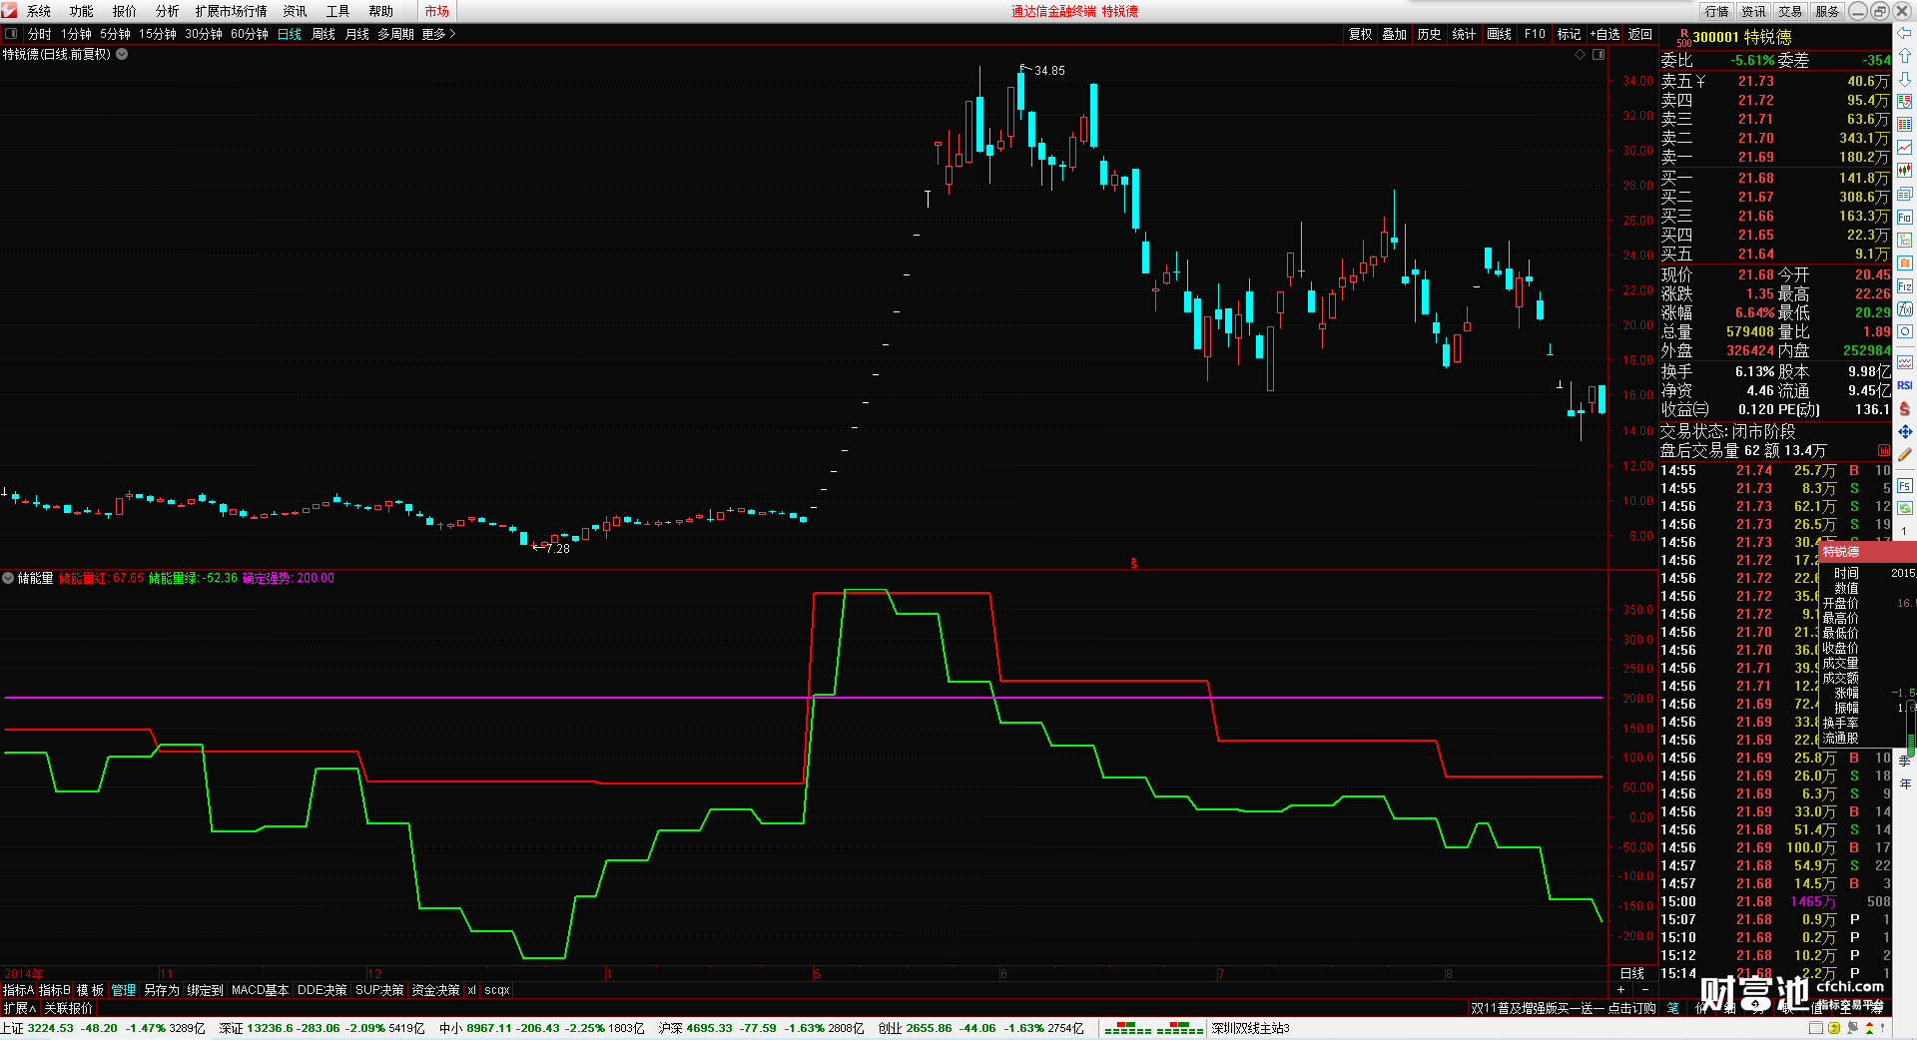This screenshot has height=1040, width=1917.
Task: Switch to 周线 weekly period
Action: [323, 34]
